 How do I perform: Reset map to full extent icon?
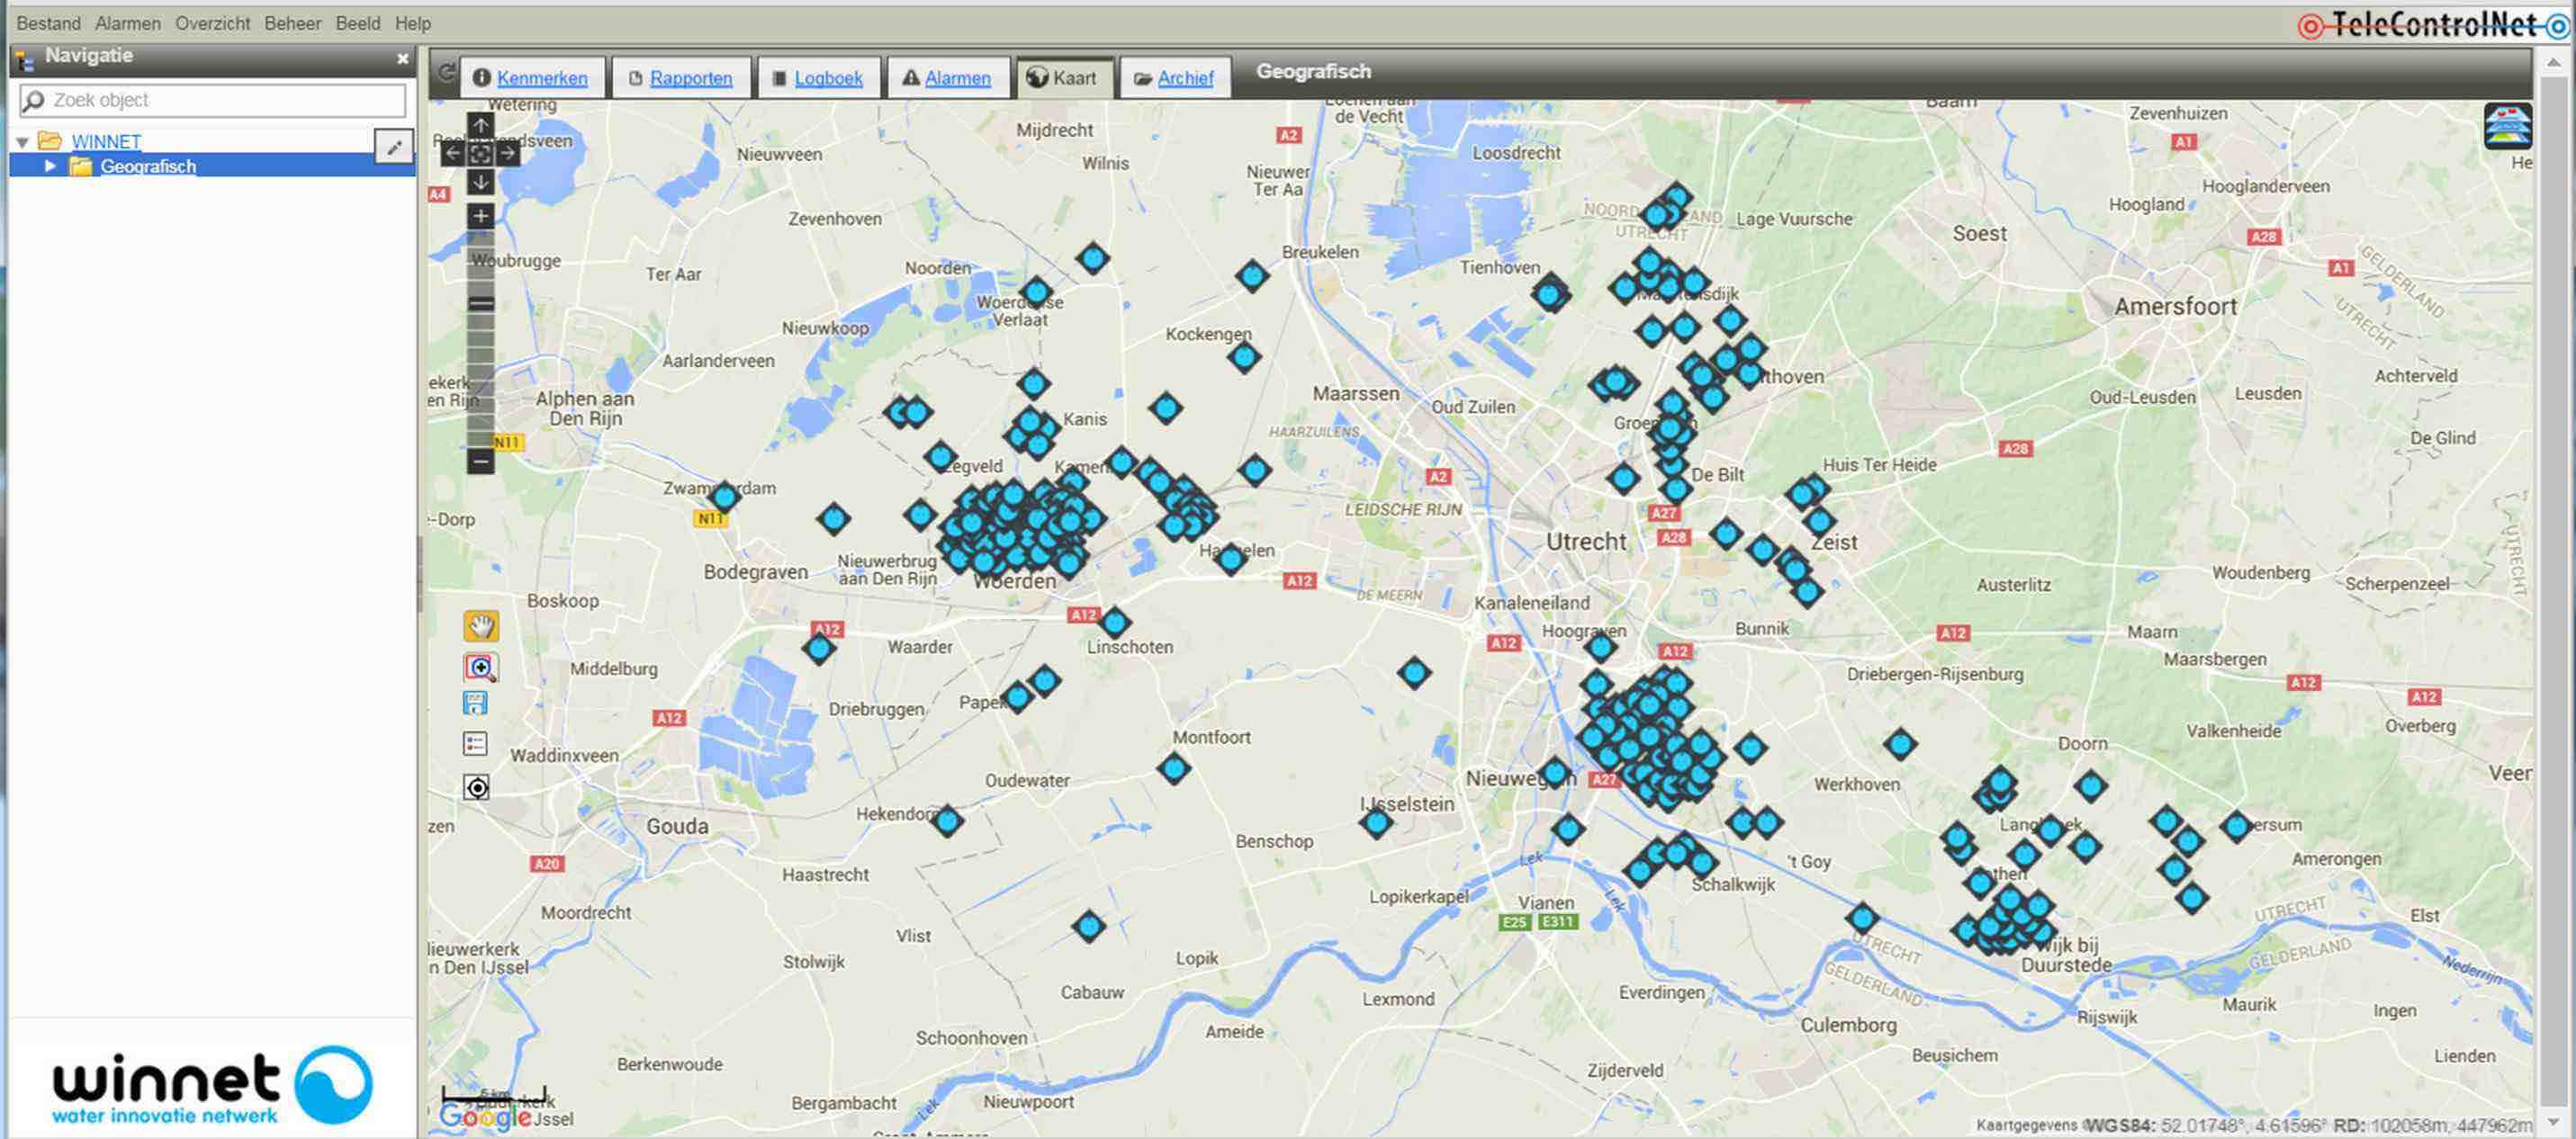[480, 153]
